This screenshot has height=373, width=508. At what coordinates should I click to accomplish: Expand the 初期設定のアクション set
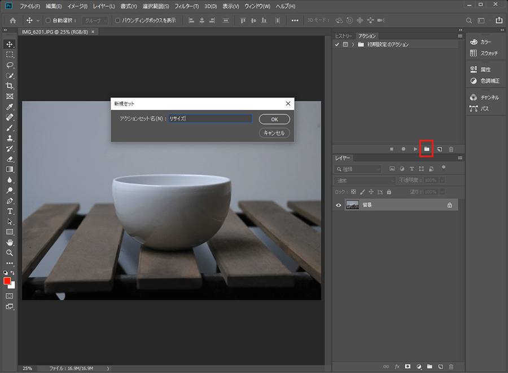[x=353, y=45]
